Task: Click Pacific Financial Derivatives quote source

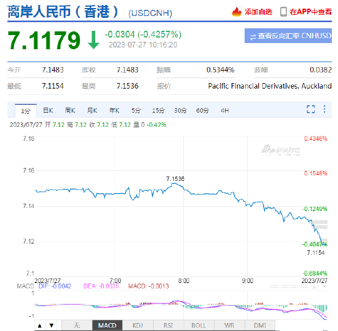Action: [x=270, y=86]
